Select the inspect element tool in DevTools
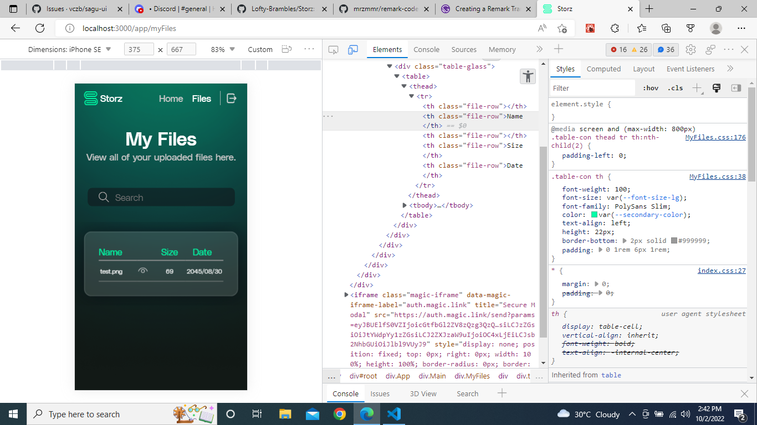757x425 pixels. point(333,49)
